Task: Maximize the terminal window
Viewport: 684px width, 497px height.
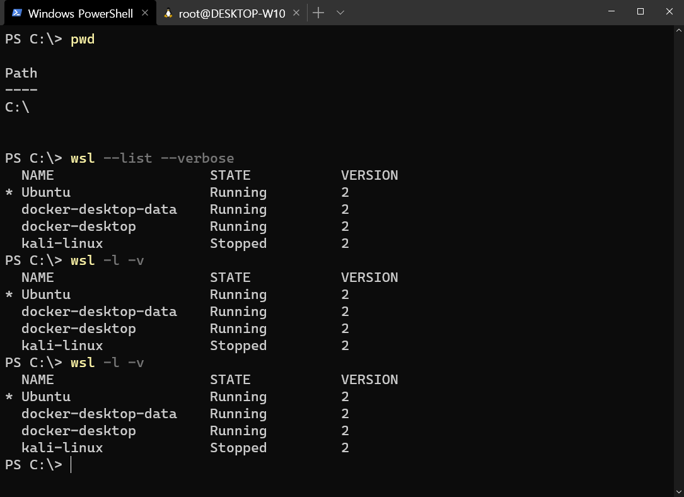Action: point(641,11)
